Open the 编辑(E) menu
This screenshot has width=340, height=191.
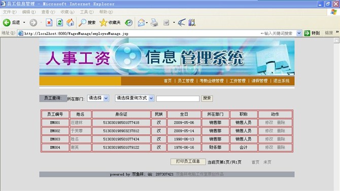[29, 12]
